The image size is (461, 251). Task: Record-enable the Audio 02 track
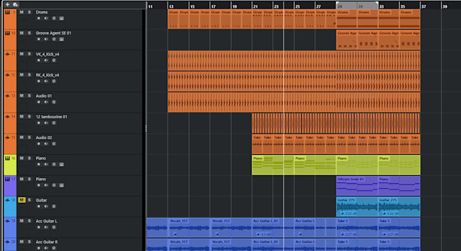(x=39, y=143)
